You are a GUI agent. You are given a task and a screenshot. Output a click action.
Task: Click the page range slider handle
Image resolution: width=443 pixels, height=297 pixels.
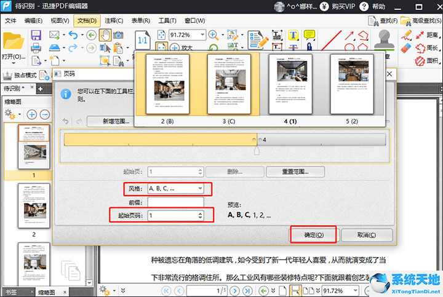click(x=257, y=150)
